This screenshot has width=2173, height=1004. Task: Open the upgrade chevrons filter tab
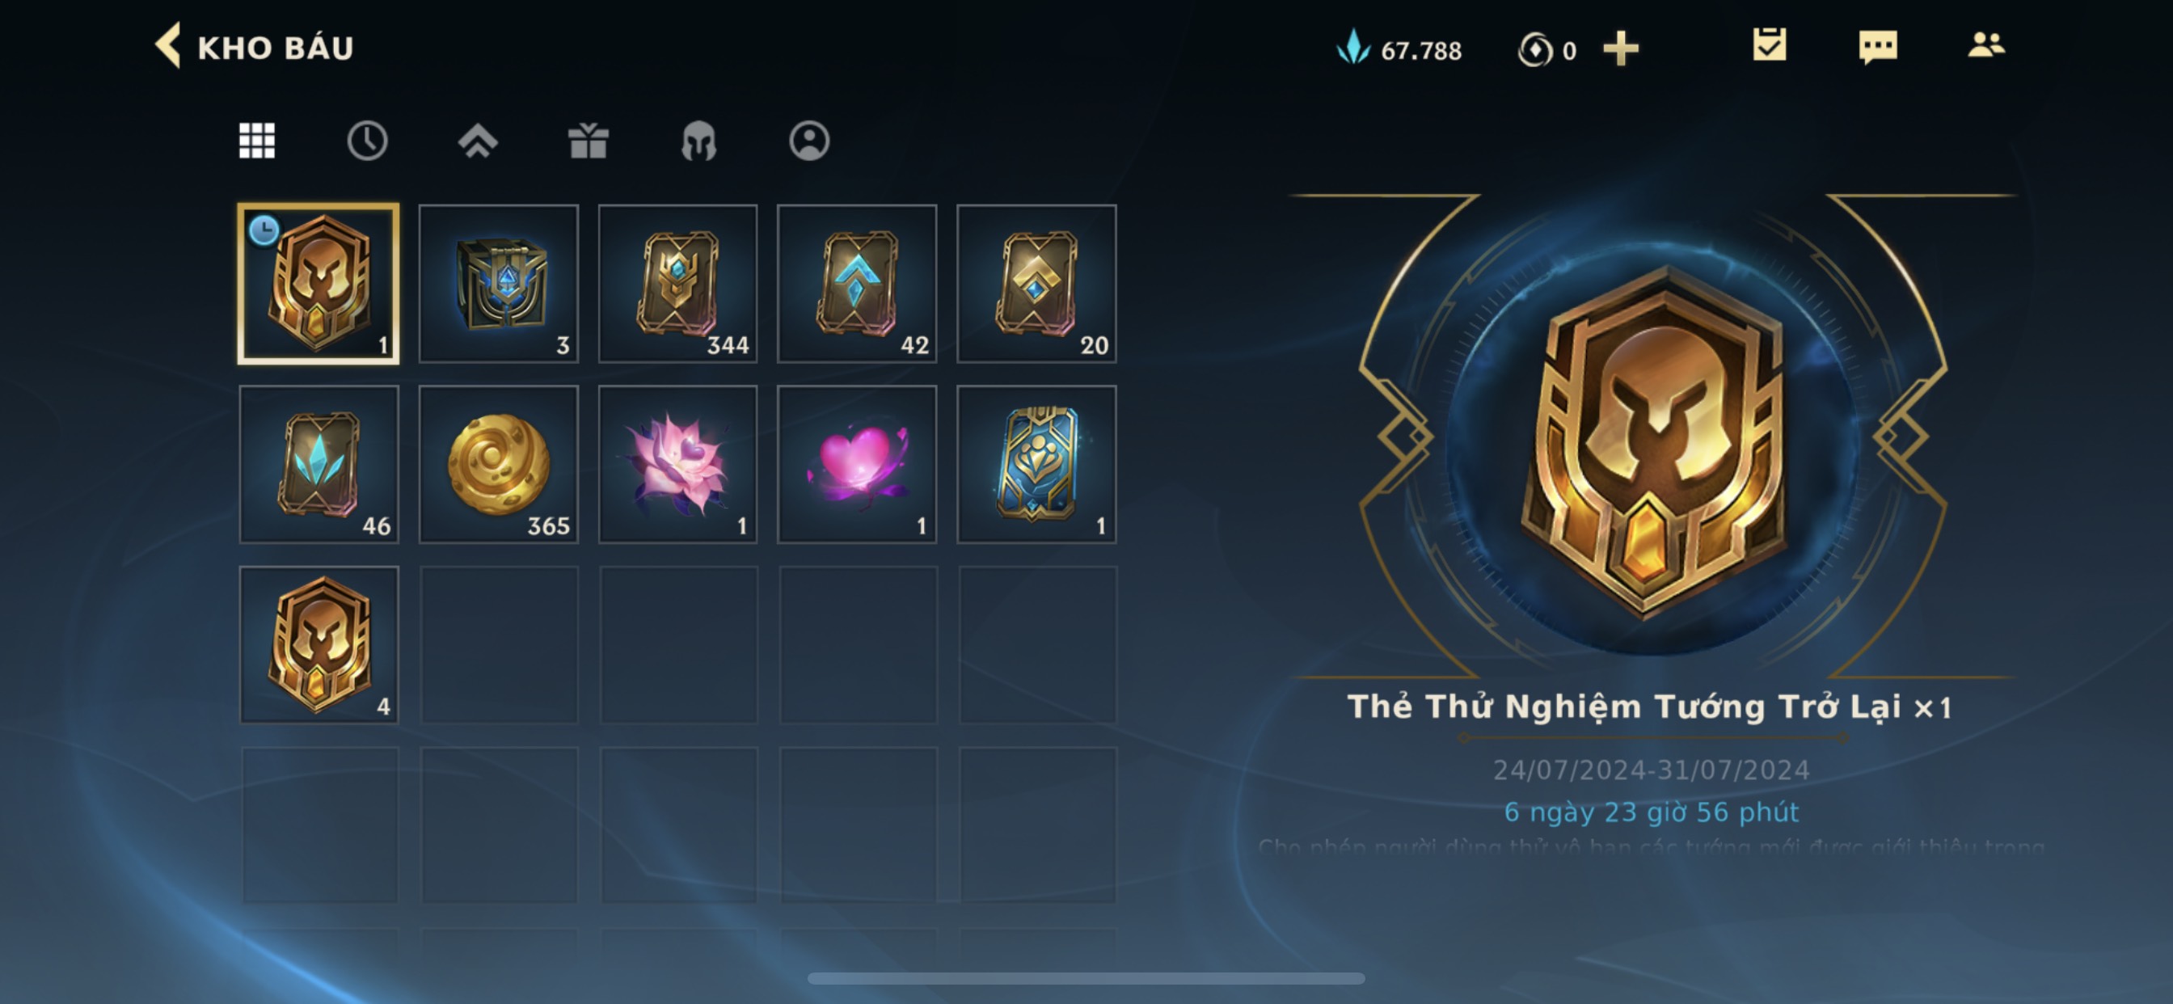(x=478, y=141)
